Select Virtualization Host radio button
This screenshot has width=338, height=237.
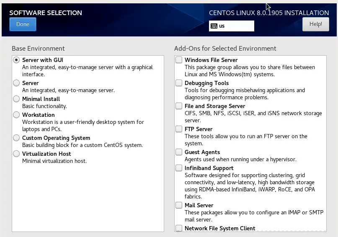[x=16, y=154]
